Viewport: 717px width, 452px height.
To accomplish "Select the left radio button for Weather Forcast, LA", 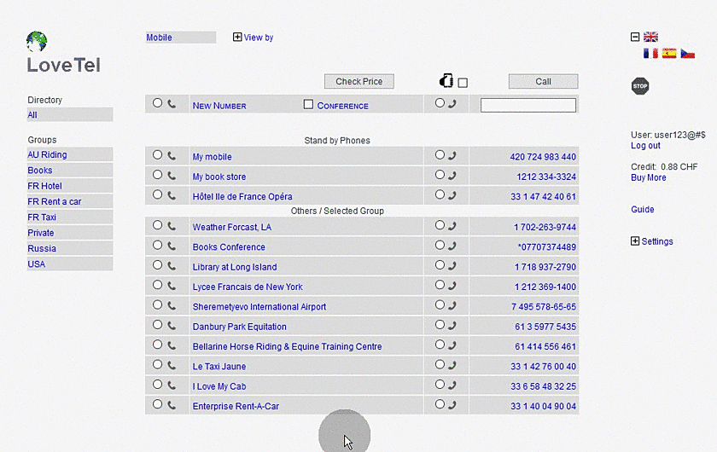I will pos(157,226).
